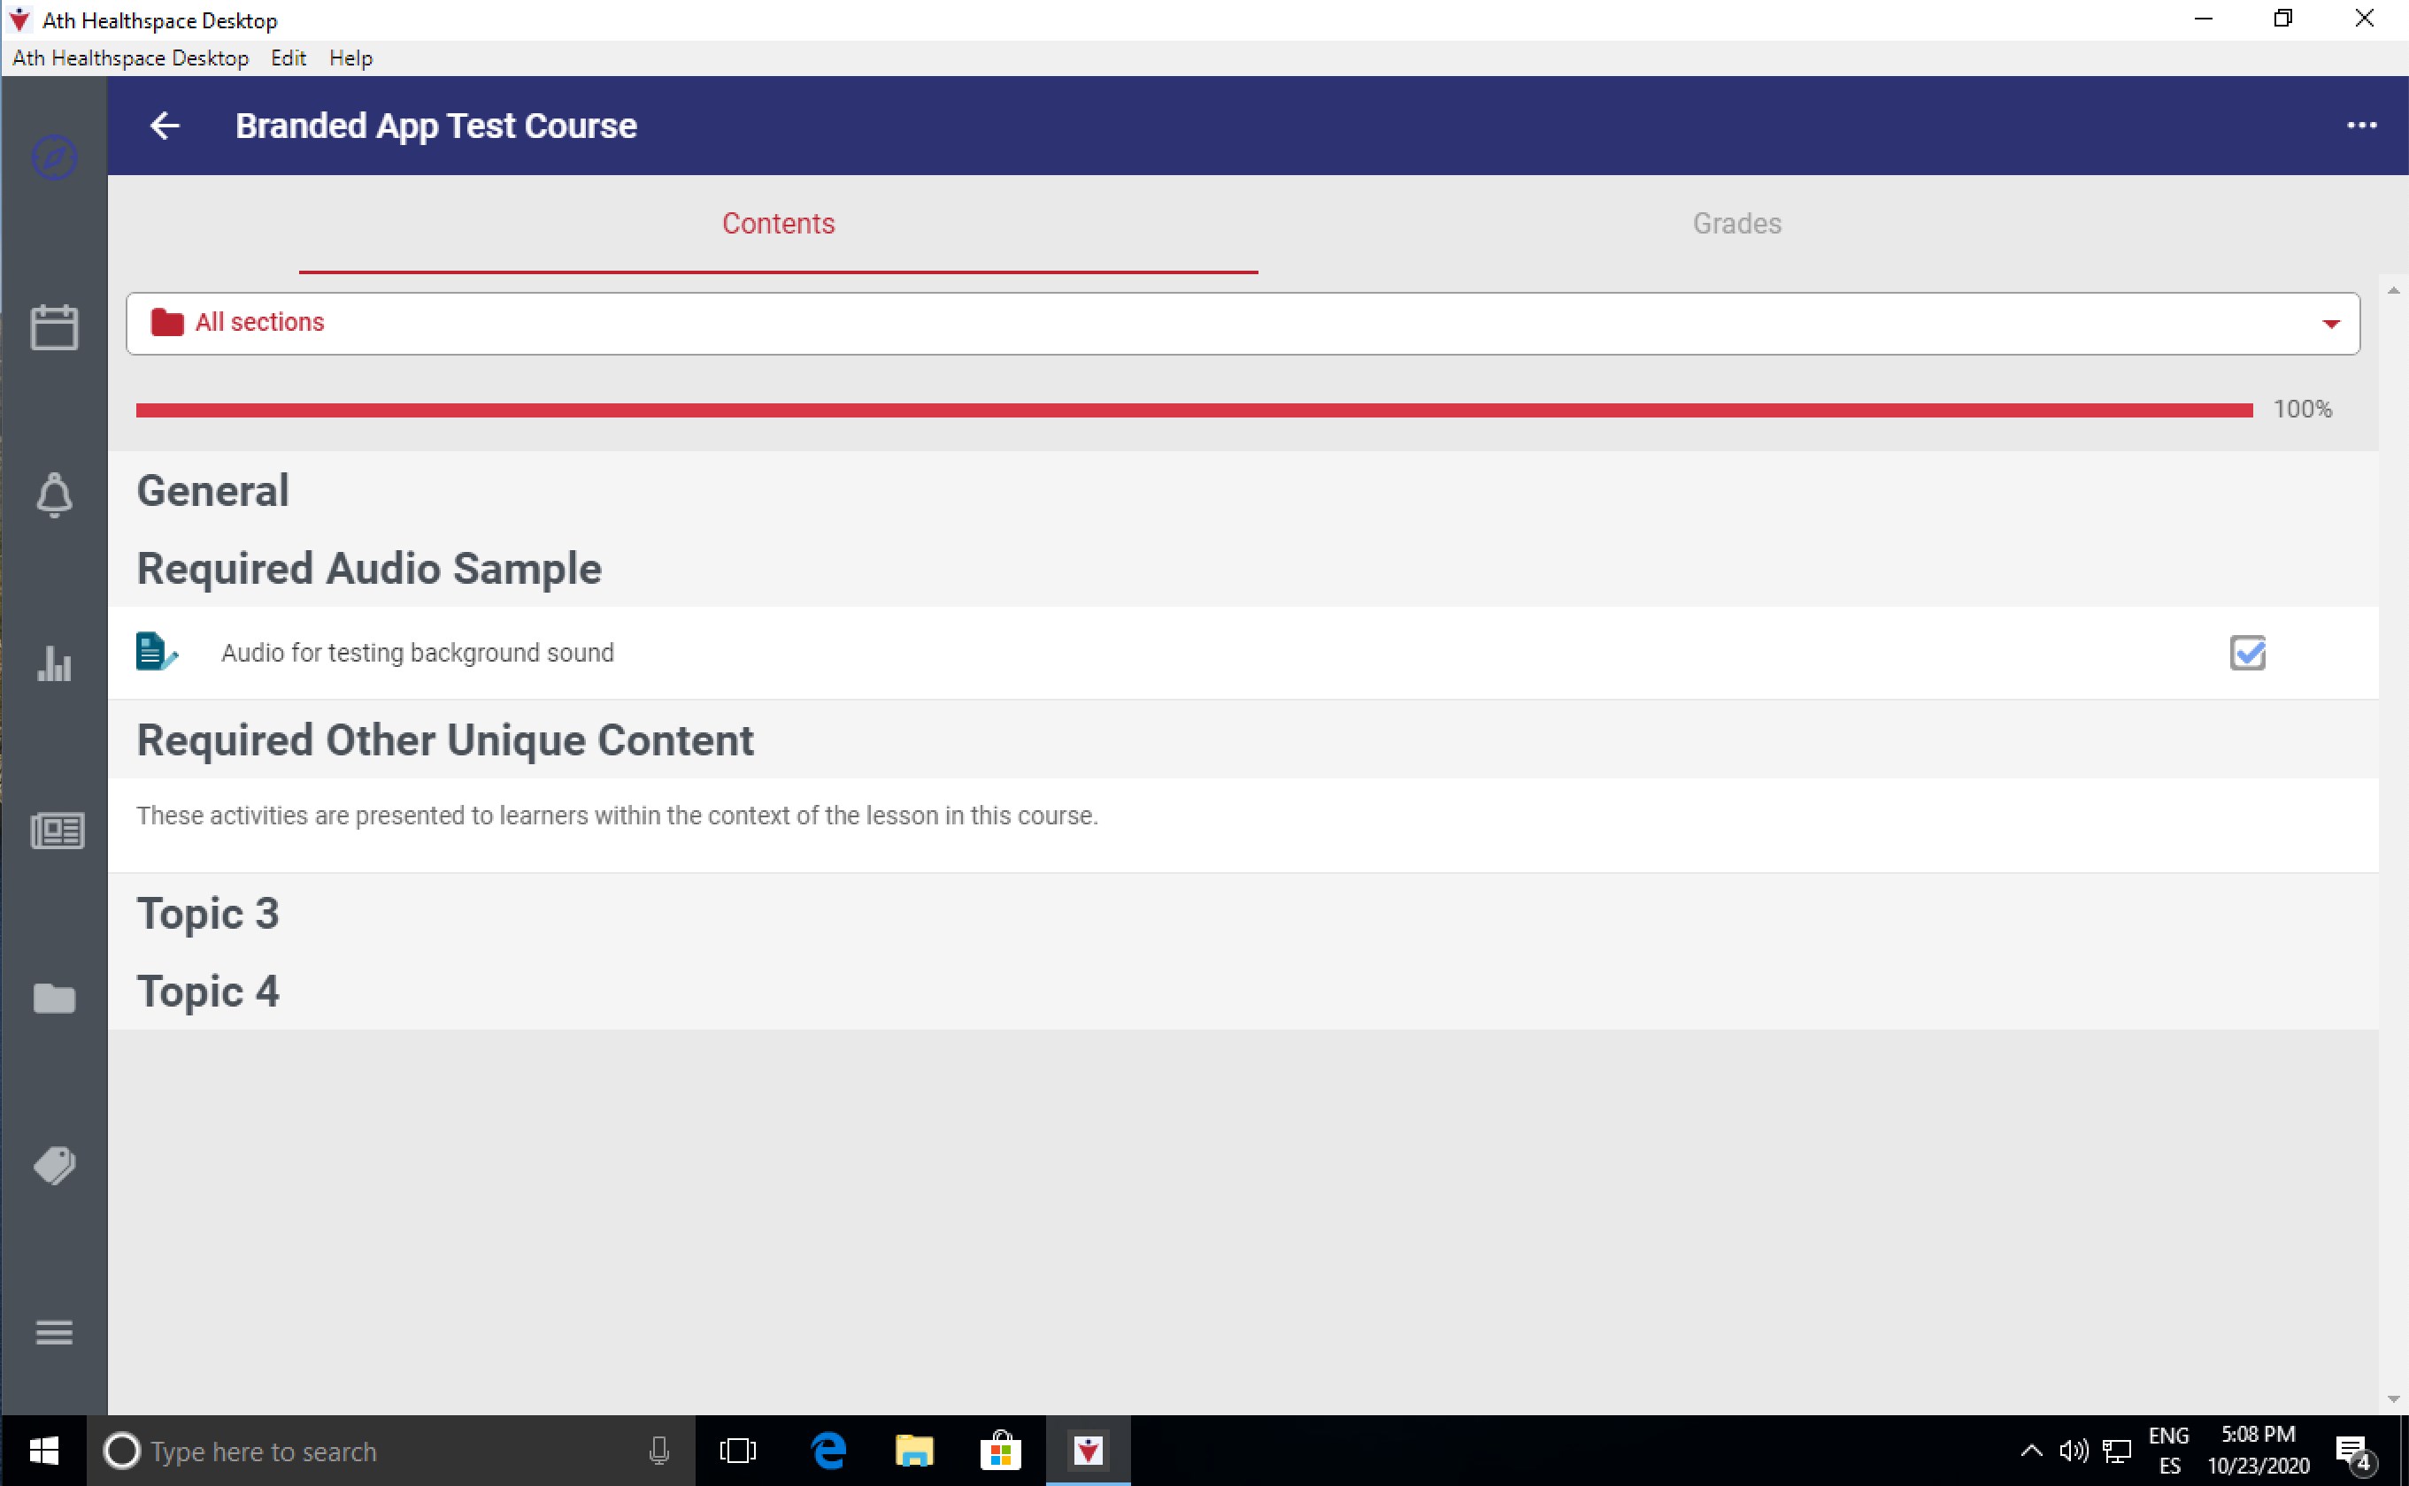Open notifications bell icon

(x=54, y=495)
